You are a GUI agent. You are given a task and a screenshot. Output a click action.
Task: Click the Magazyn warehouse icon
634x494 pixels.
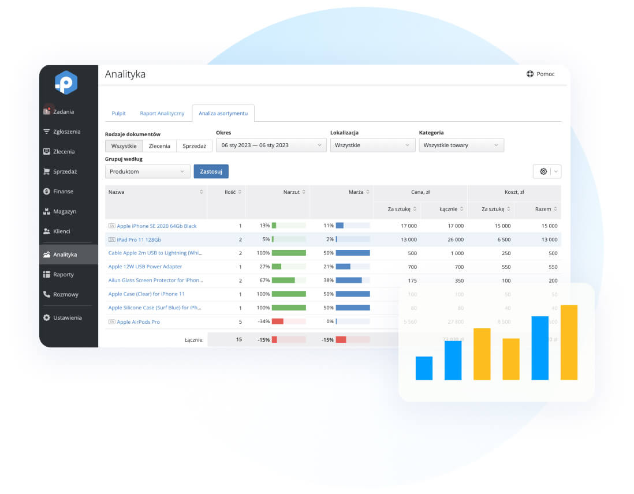[47, 211]
